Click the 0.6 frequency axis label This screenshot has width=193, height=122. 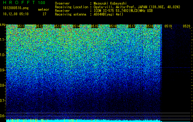point(3,116)
